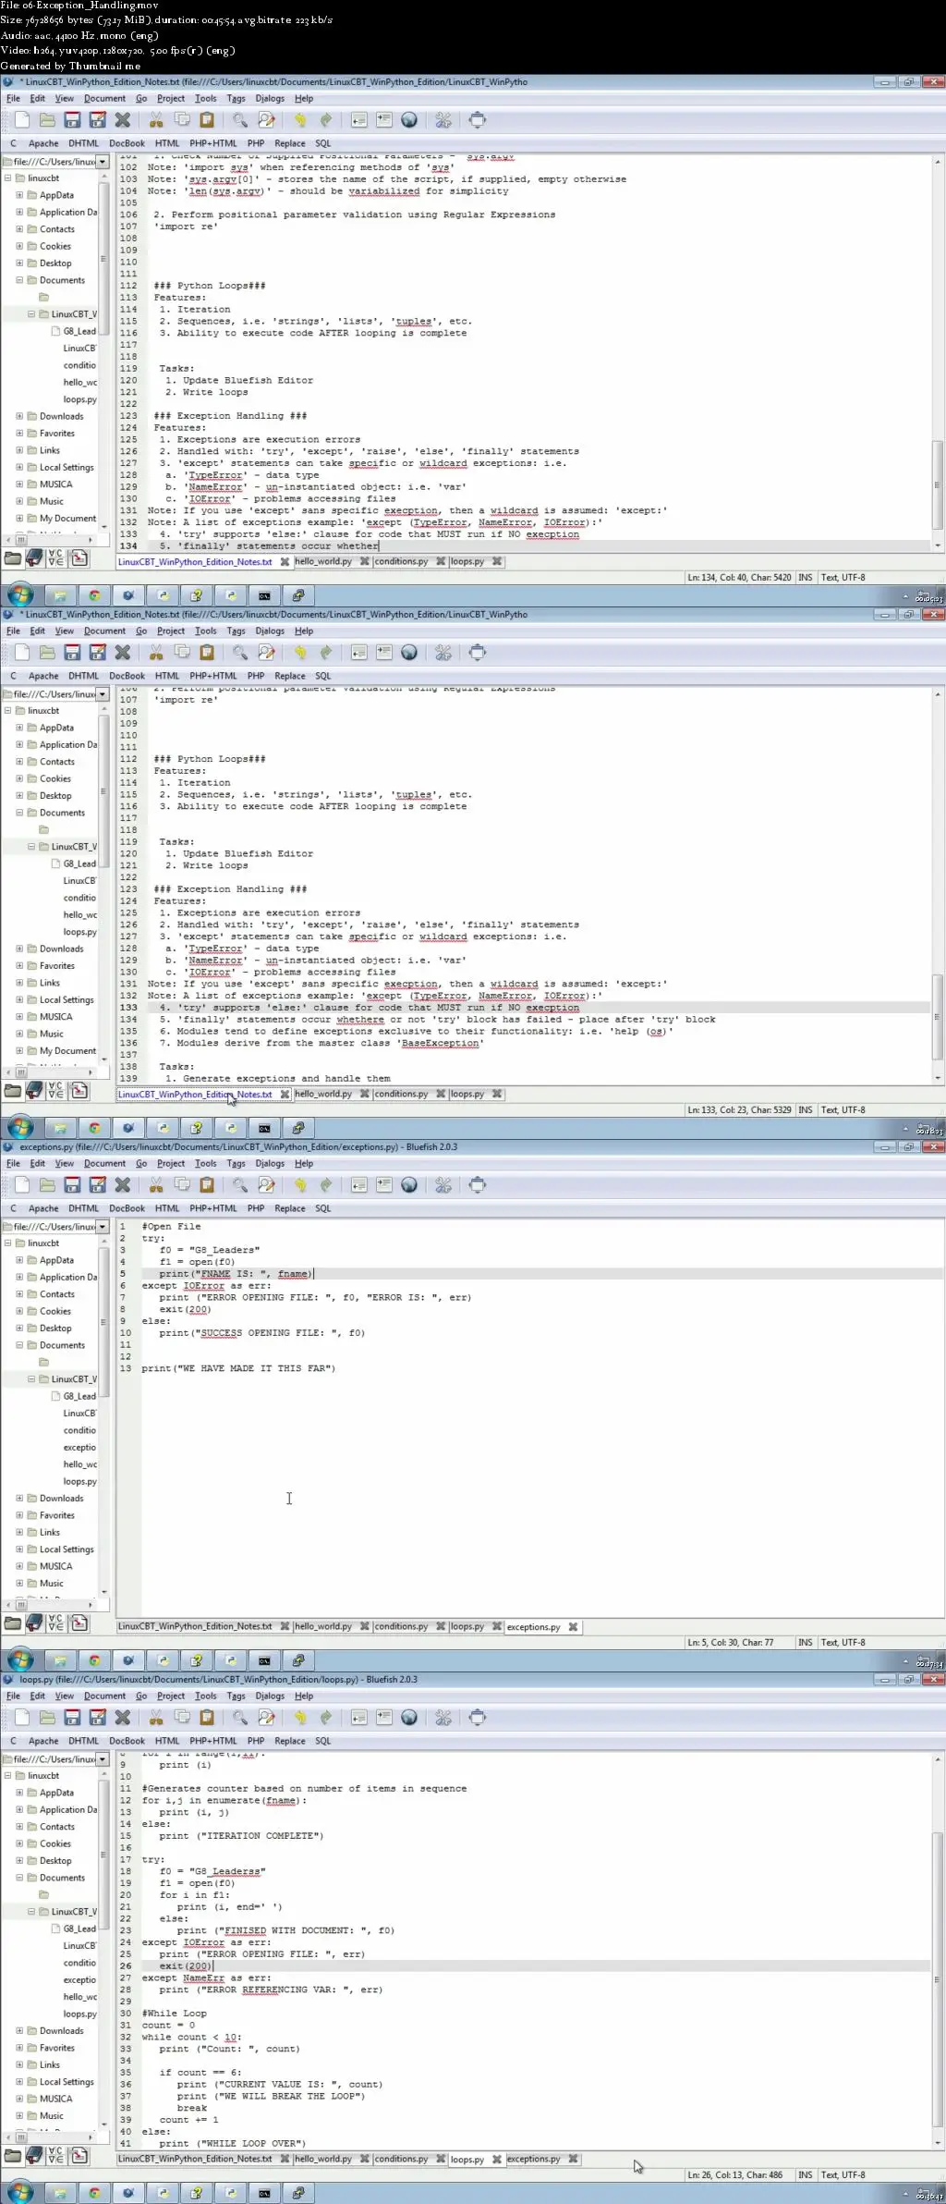
Task: Click Preview in browser globe in exceptions.py window
Action: point(409,1184)
